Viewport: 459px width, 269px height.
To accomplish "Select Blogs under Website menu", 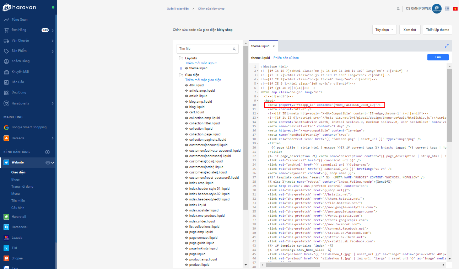I will pos(15,179).
